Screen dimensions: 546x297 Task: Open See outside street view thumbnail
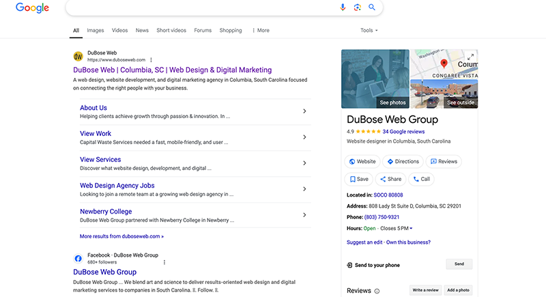(x=444, y=94)
